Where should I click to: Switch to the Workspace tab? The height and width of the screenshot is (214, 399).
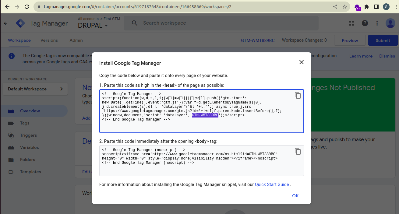19,40
